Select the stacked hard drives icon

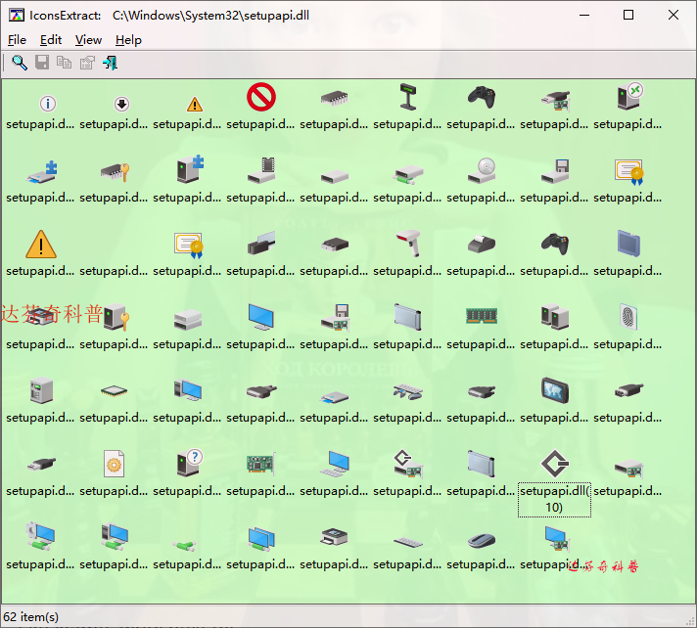tap(188, 319)
